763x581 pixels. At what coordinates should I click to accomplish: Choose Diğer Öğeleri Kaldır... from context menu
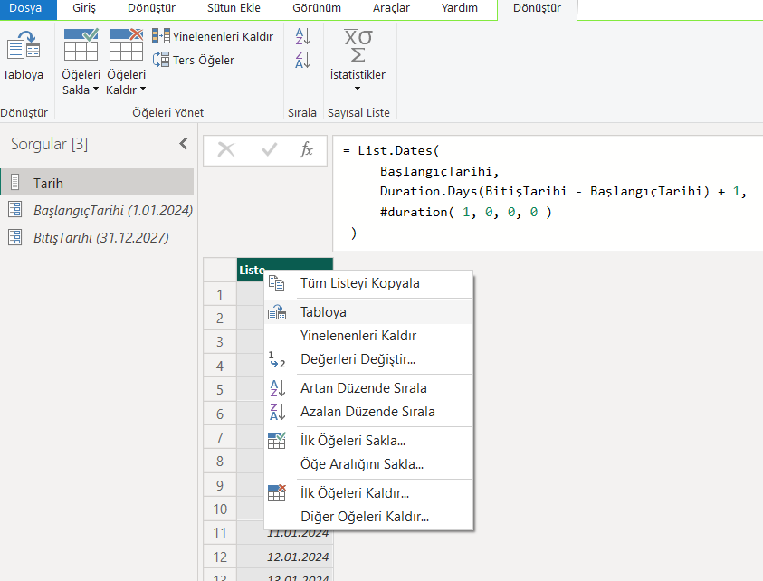(x=368, y=517)
